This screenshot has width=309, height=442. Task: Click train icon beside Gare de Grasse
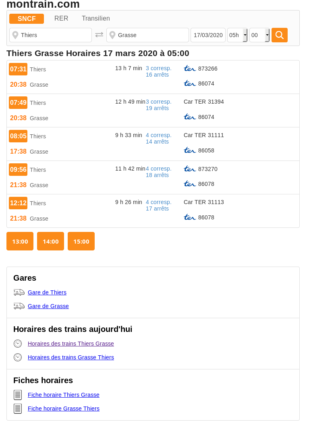19,306
